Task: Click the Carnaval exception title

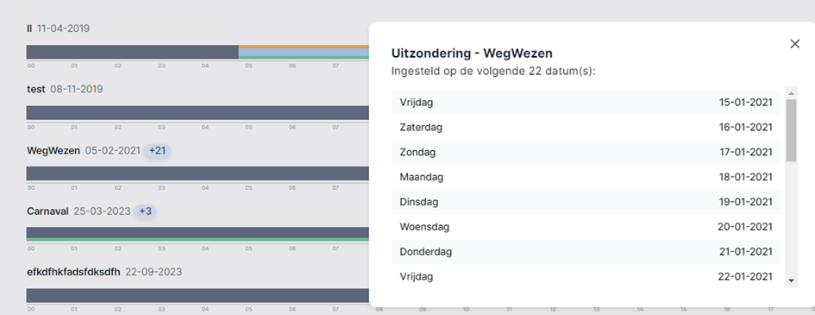Action: click(x=47, y=211)
